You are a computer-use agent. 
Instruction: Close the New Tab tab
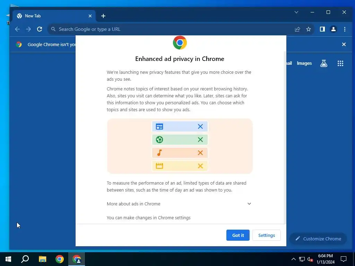pos(90,16)
